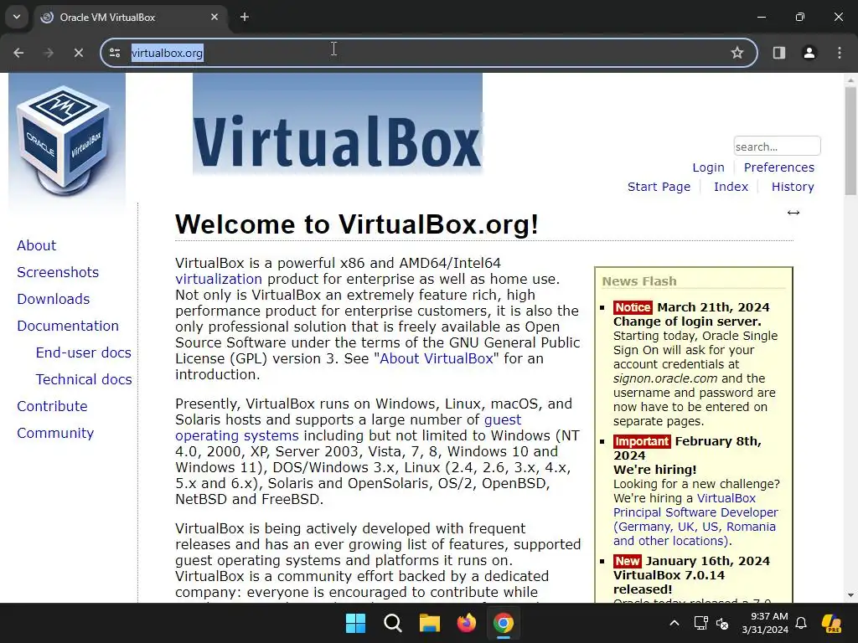Click the page width toggle arrow icon
The height and width of the screenshot is (643, 858).
click(x=793, y=213)
